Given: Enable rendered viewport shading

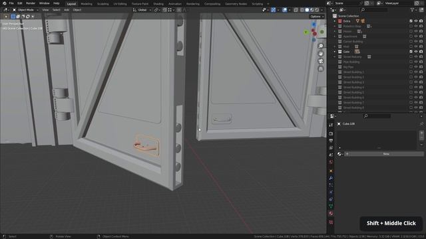Looking at the screenshot, I should coord(317,10).
